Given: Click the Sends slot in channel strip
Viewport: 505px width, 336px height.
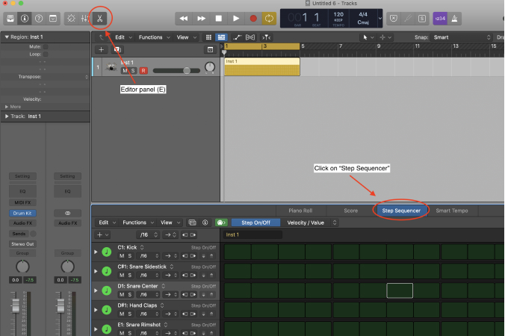Looking at the screenshot, I should pos(19,234).
